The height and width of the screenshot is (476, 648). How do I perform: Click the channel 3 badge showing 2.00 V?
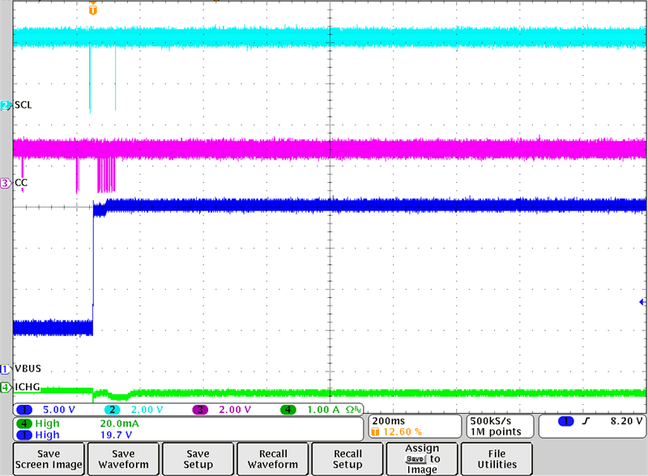(200, 410)
